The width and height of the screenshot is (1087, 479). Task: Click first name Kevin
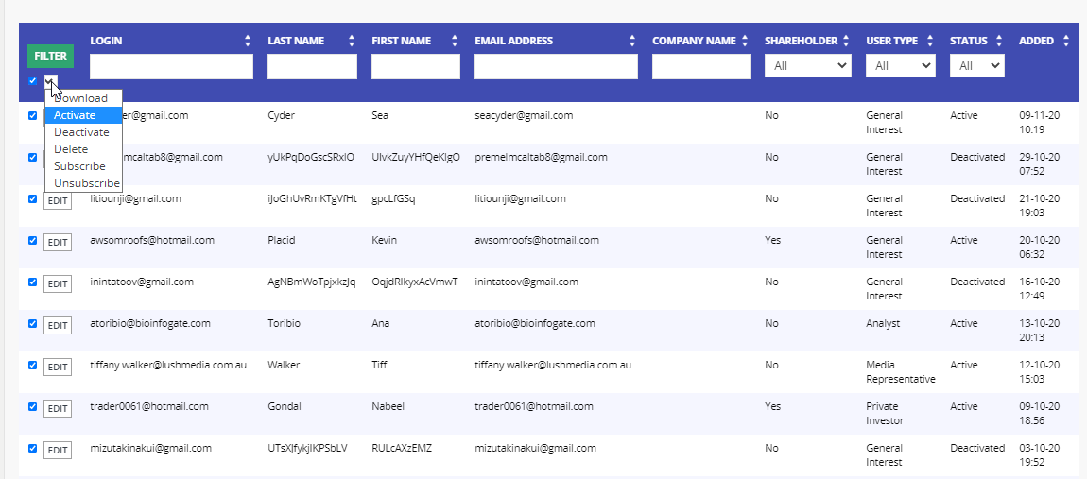click(384, 241)
